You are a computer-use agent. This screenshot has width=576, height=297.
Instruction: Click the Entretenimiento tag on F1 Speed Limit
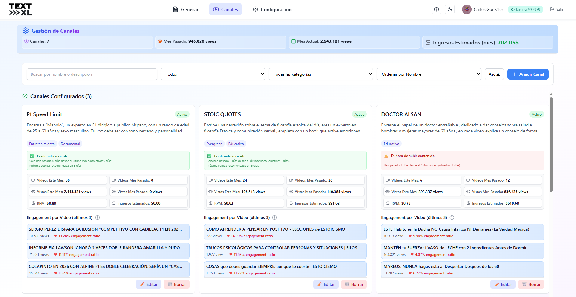42,144
